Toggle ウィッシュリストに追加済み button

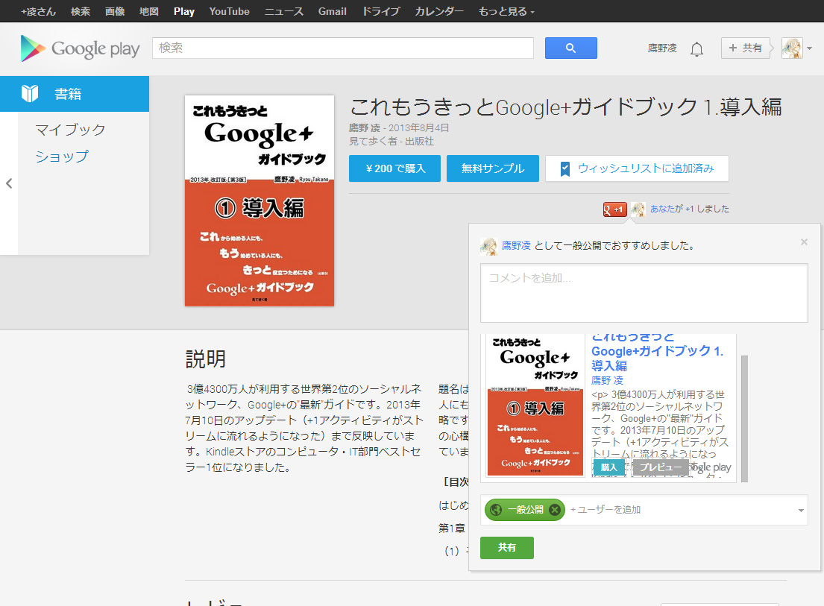click(x=637, y=168)
